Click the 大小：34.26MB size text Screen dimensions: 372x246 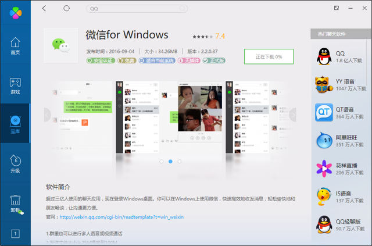[161, 51]
